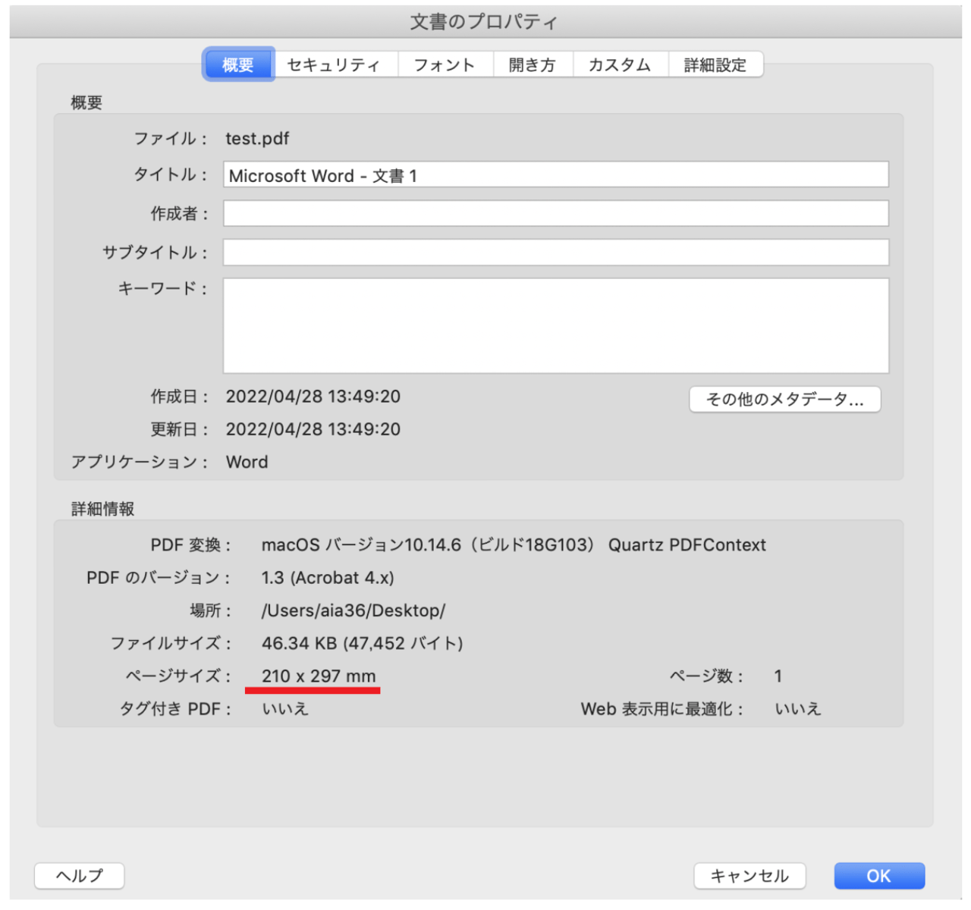Focus the empty 作成者 input field

coord(555,214)
